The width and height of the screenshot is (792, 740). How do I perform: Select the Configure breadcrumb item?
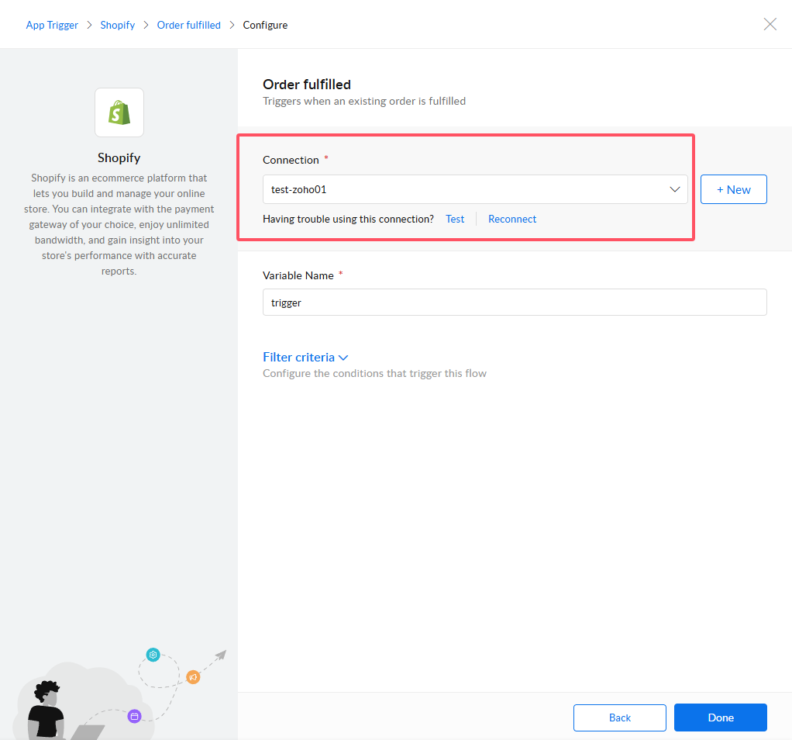point(265,25)
